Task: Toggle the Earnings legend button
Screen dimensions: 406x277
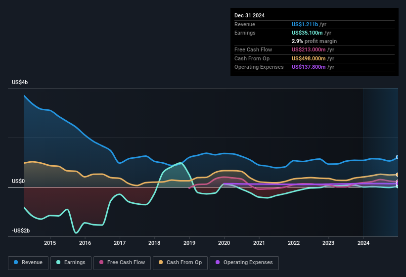Action: [x=71, y=263]
